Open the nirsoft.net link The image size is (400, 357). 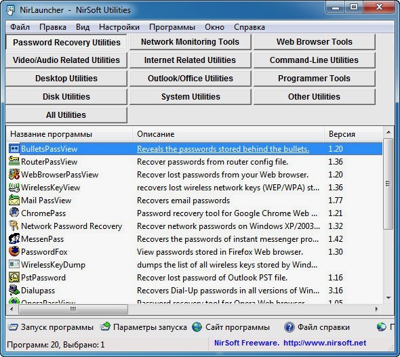[325, 343]
